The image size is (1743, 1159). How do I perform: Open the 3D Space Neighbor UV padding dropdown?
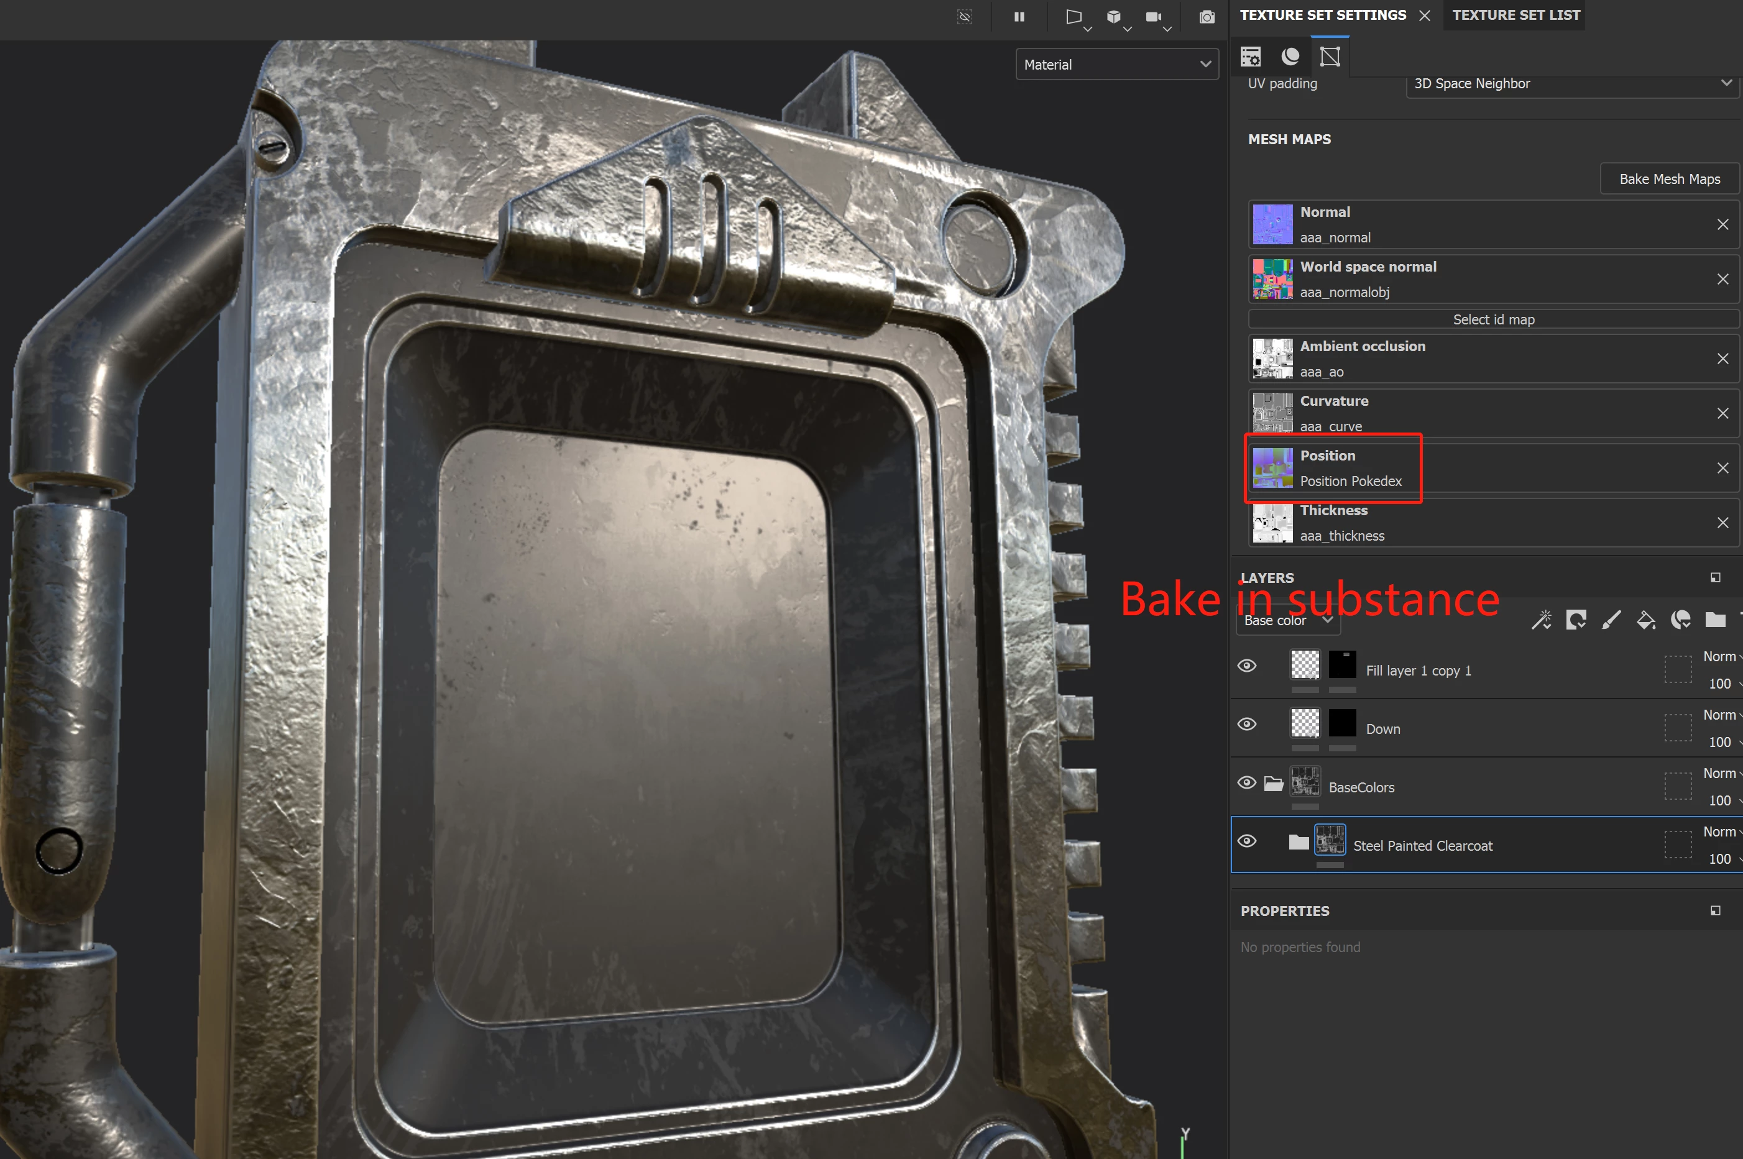(x=1571, y=83)
